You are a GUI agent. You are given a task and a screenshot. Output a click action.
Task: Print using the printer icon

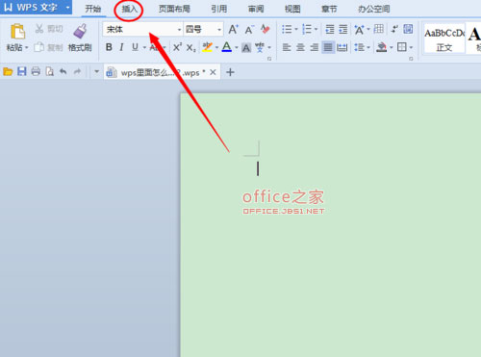[x=36, y=71]
